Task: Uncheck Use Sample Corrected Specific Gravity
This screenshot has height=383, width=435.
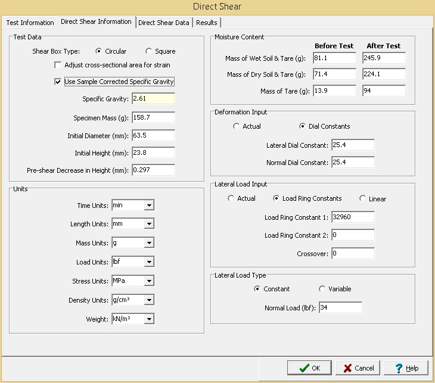Action: tap(58, 82)
